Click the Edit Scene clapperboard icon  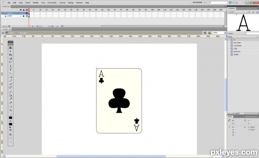click(x=205, y=33)
